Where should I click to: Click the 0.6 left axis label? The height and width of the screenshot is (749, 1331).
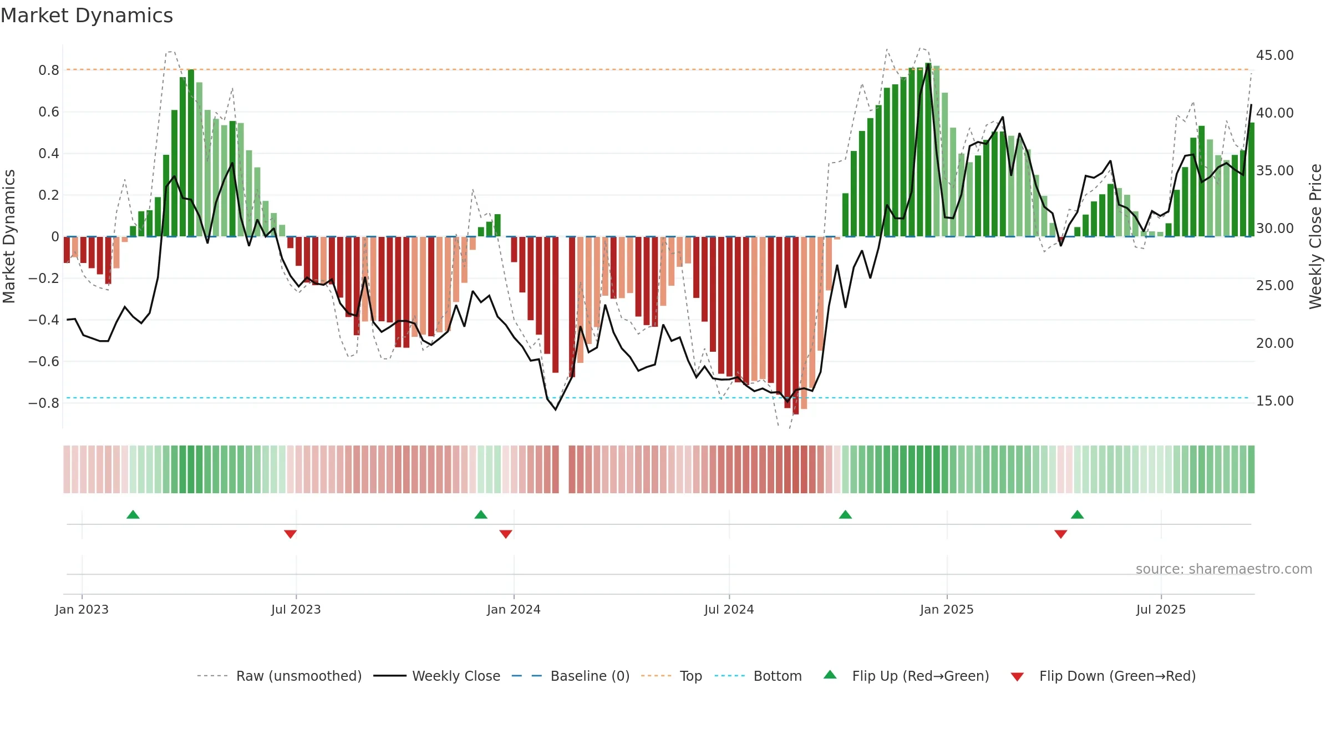(49, 112)
